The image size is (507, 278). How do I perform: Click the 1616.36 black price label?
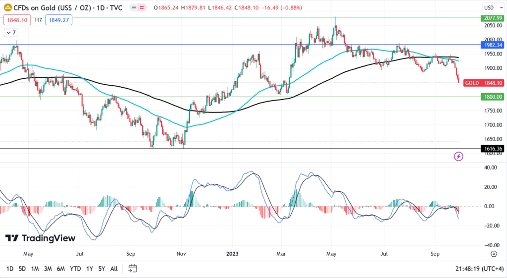pyautogui.click(x=493, y=149)
